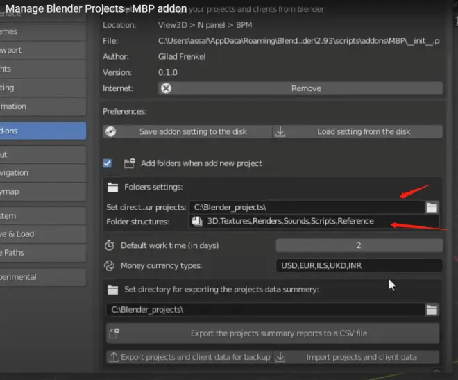Click the download icon on Import button
This screenshot has height=380, width=458.
(280, 356)
